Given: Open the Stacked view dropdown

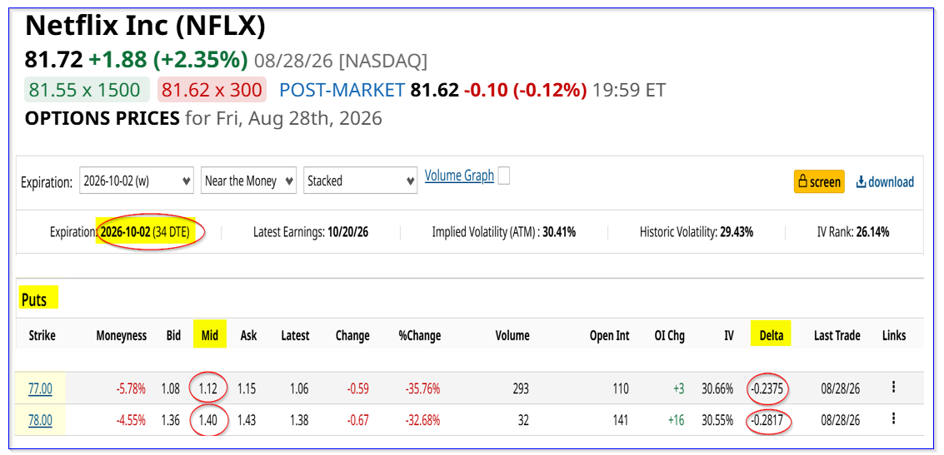Looking at the screenshot, I should (x=361, y=181).
